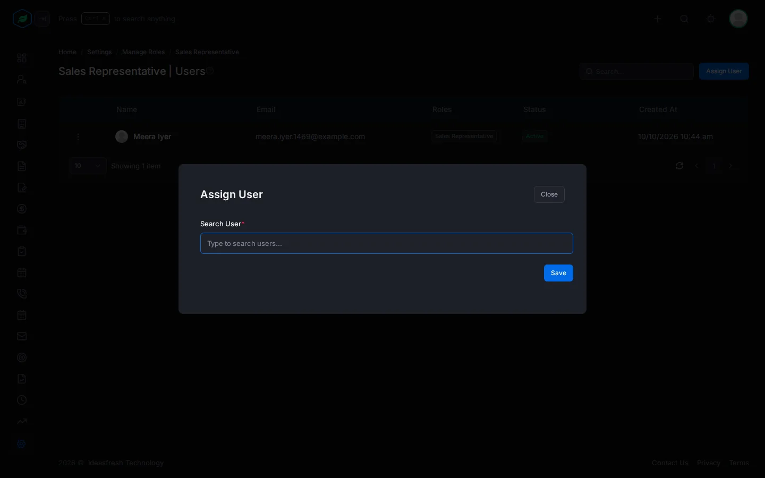Open the dashboard grid icon in sidebar
The height and width of the screenshot is (478, 765).
(22, 58)
